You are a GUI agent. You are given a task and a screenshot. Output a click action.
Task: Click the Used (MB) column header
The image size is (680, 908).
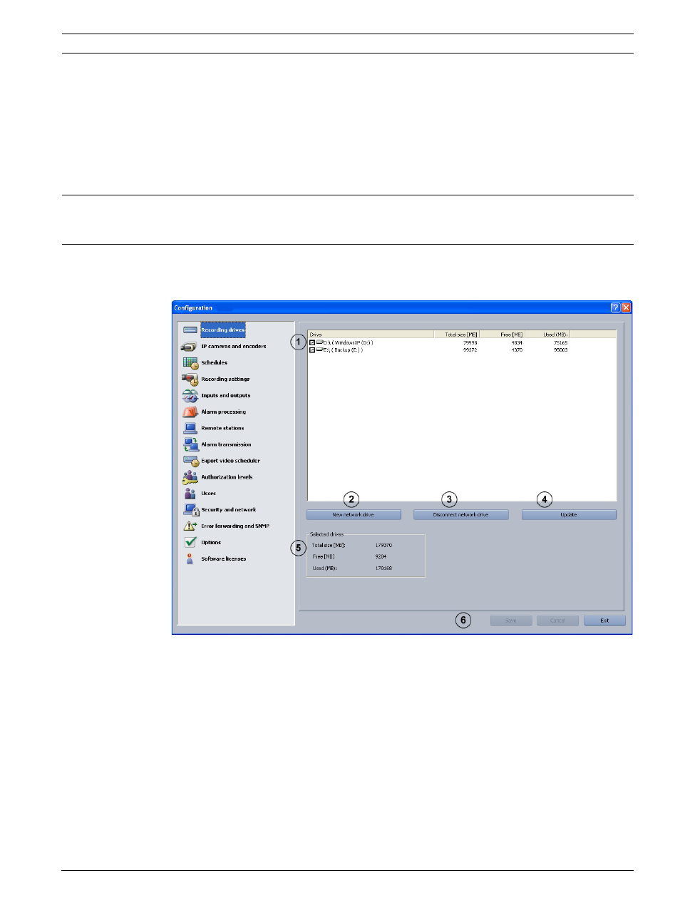(x=547, y=335)
